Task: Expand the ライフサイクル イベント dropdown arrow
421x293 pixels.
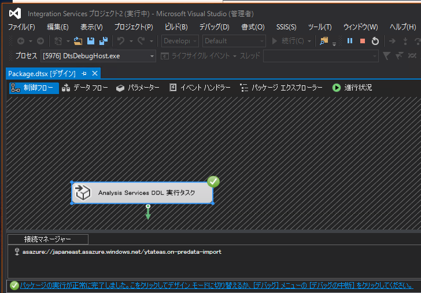Action: click(235, 56)
